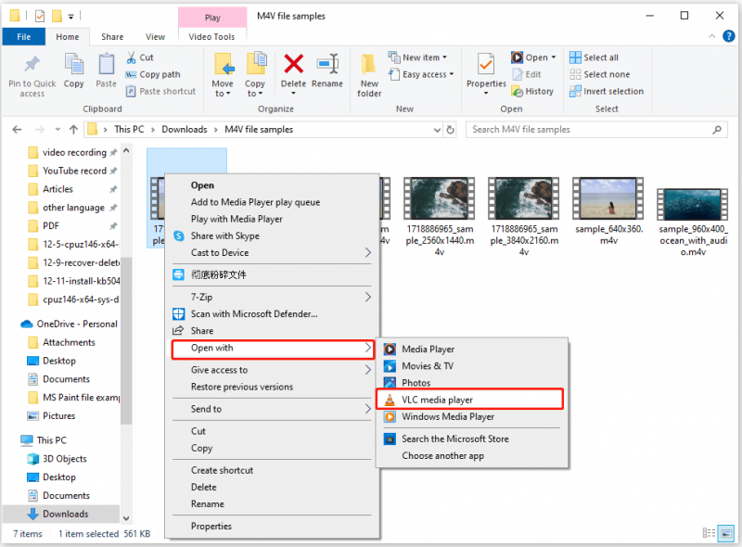Expand the Easy access dropdown
This screenshot has width=742, height=547.
coord(451,74)
